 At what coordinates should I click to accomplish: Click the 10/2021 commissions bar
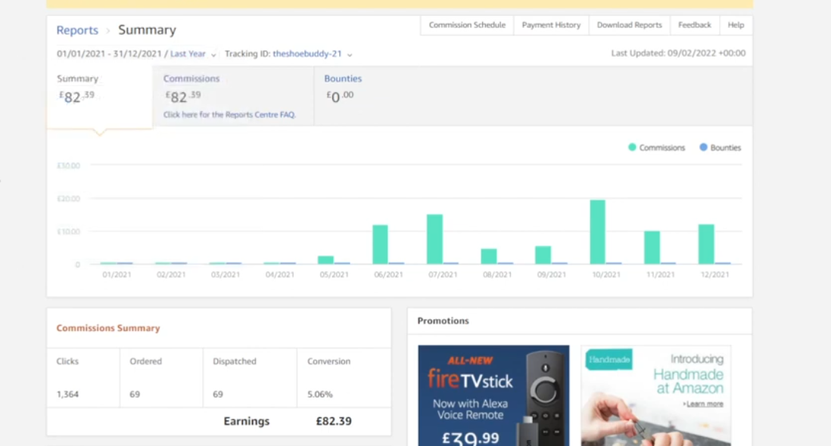597,232
